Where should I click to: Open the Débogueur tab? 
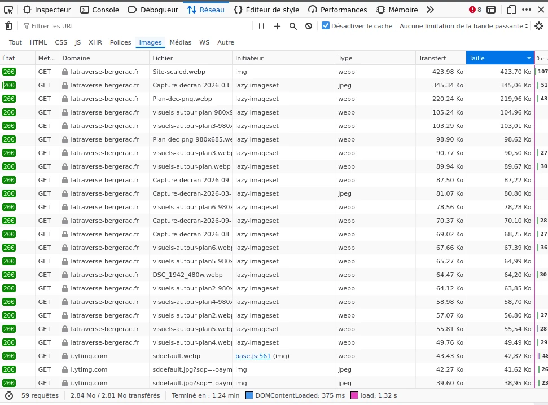click(153, 10)
